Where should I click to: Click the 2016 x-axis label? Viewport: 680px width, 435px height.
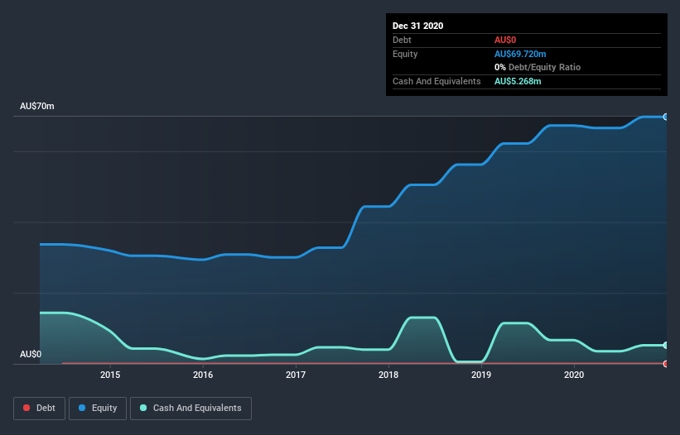pos(203,375)
